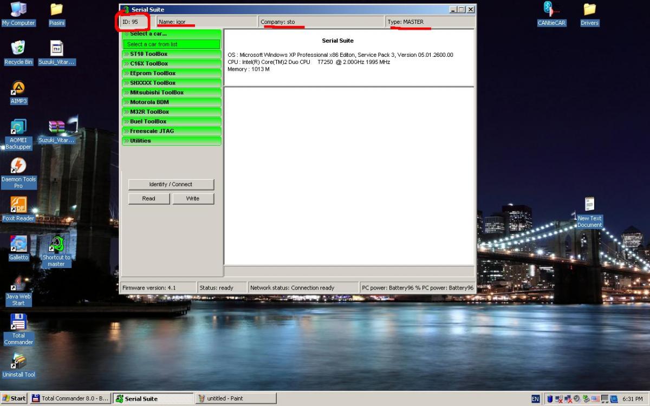650x406 pixels.
Task: Open the CANtieCAR desktop shortcut
Action: coord(551,10)
